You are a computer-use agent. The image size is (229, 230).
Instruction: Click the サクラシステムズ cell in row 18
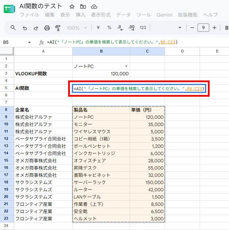[x=43, y=182]
